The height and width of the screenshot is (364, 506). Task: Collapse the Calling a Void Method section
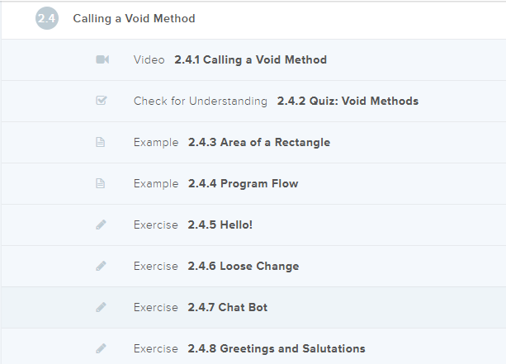tap(134, 18)
